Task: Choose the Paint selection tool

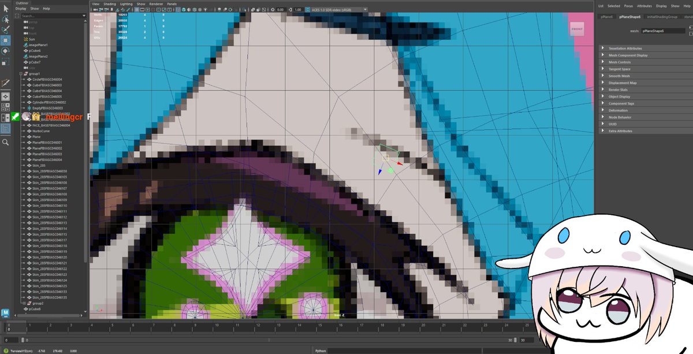Action: point(6,29)
